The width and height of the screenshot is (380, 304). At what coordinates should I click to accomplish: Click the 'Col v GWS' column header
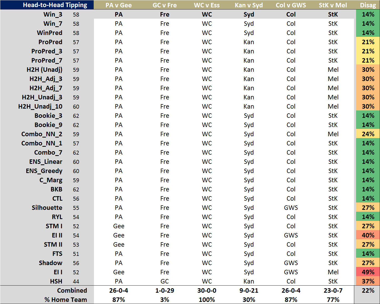pyautogui.click(x=291, y=5)
